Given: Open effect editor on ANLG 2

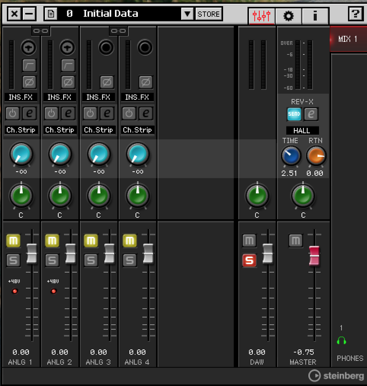Looking at the screenshot, I should [68, 113].
